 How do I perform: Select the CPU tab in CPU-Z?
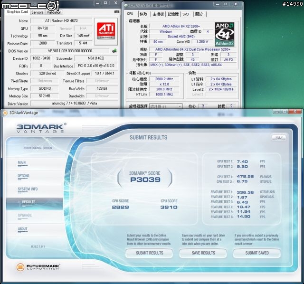click(x=130, y=14)
